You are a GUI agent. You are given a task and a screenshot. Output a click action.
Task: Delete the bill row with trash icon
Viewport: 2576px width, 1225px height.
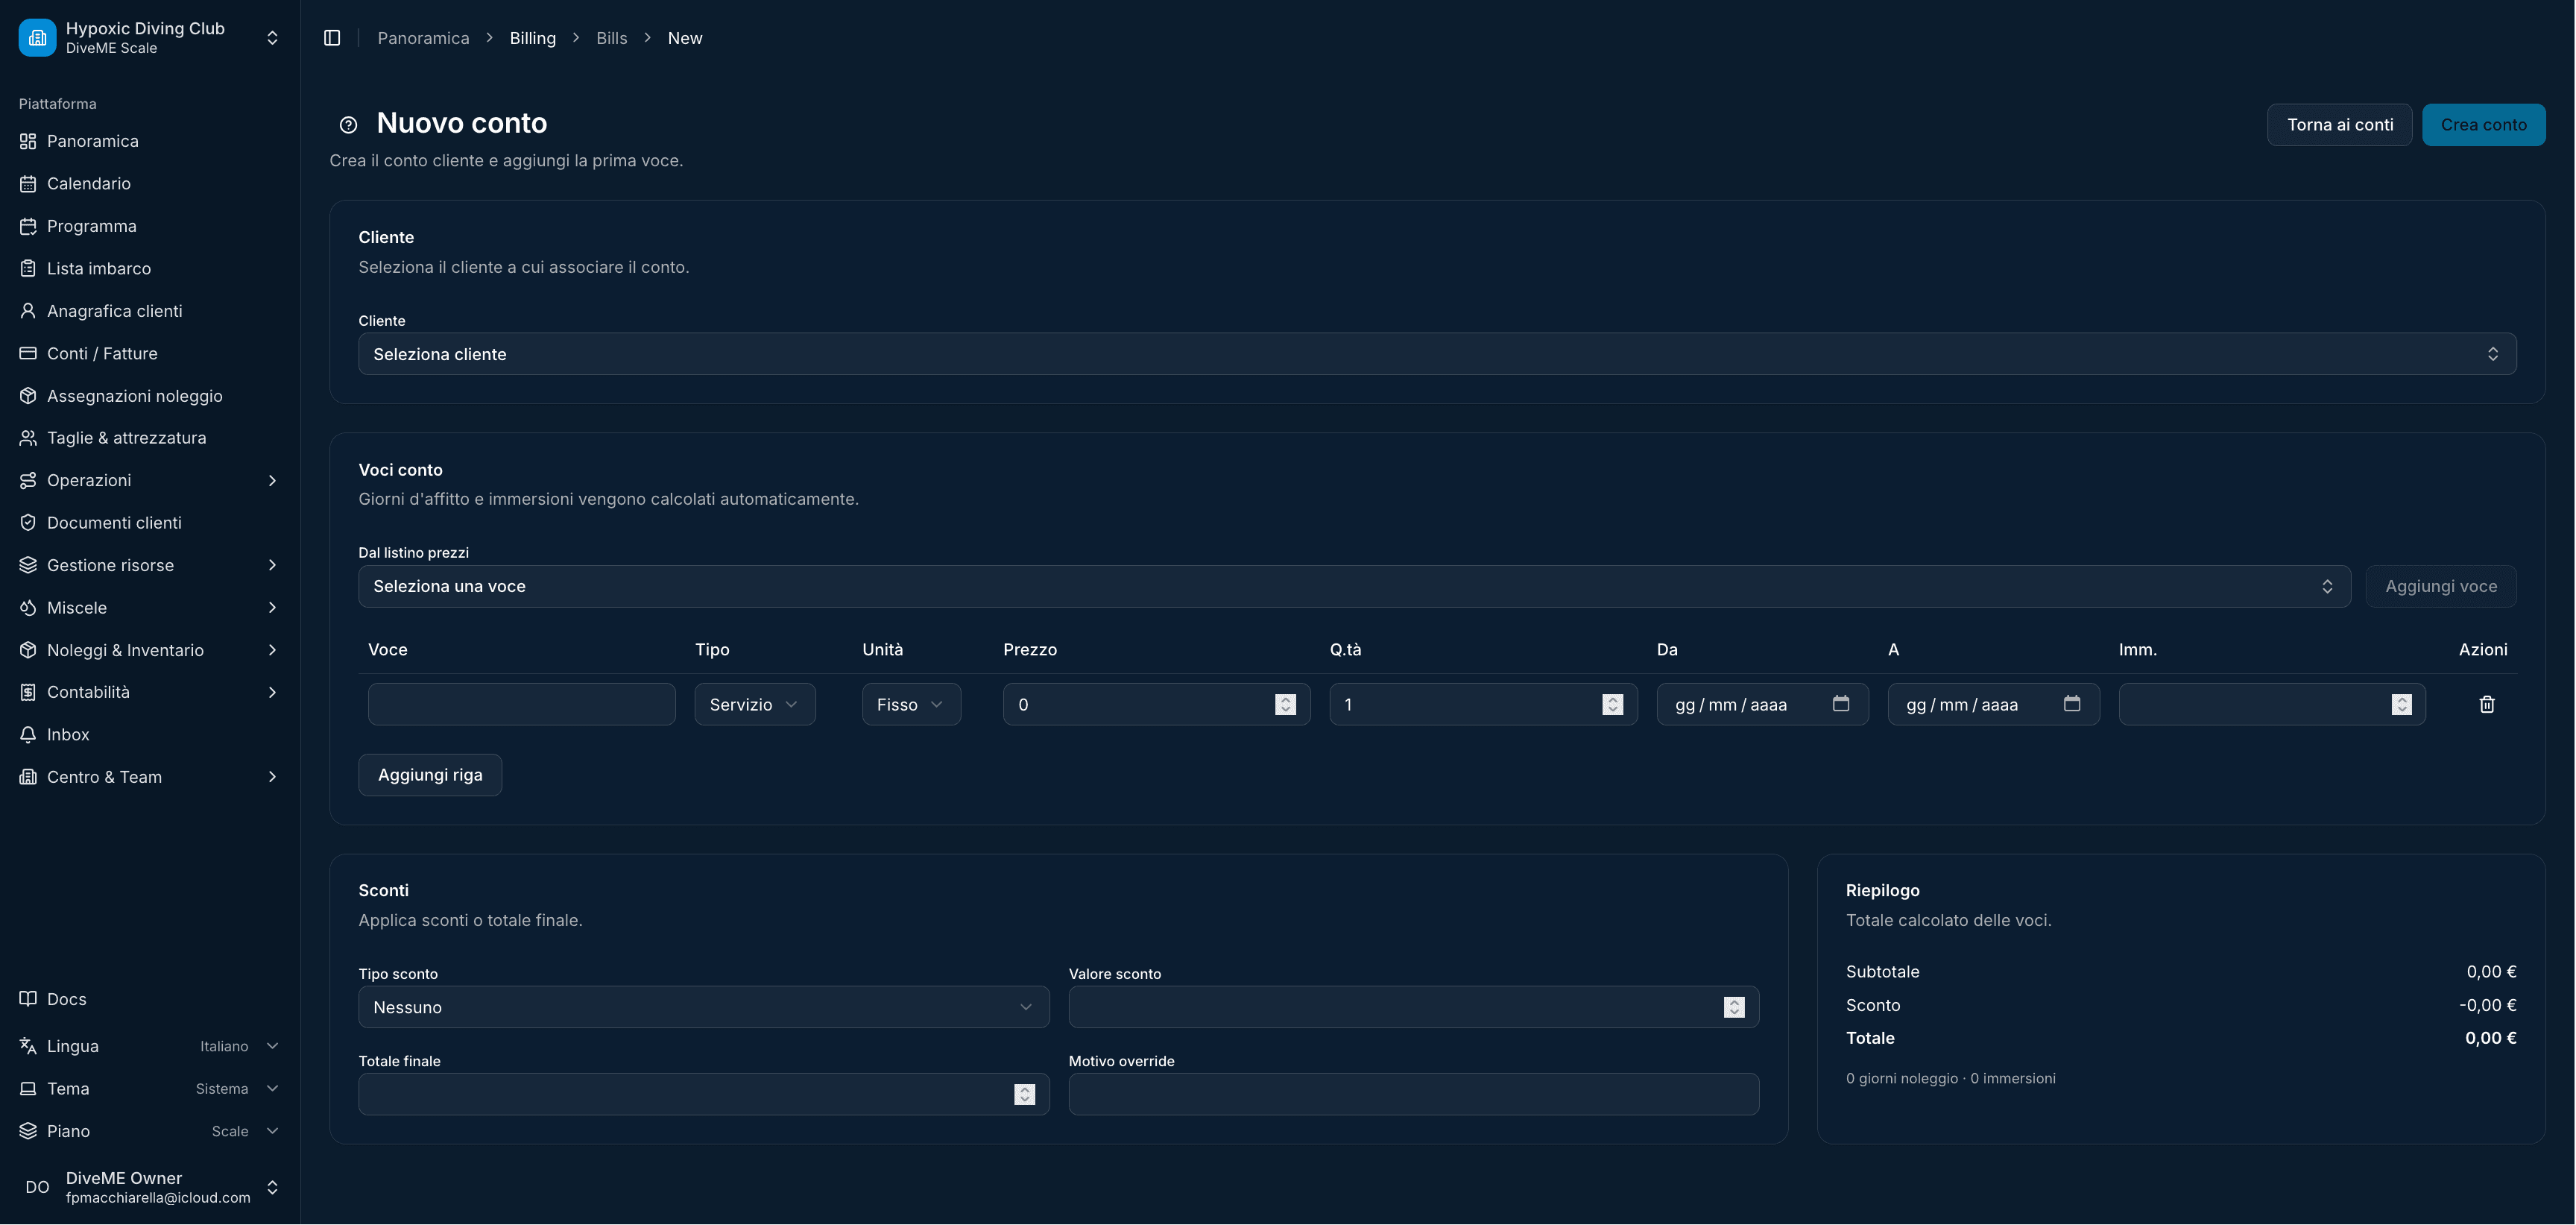click(2487, 704)
